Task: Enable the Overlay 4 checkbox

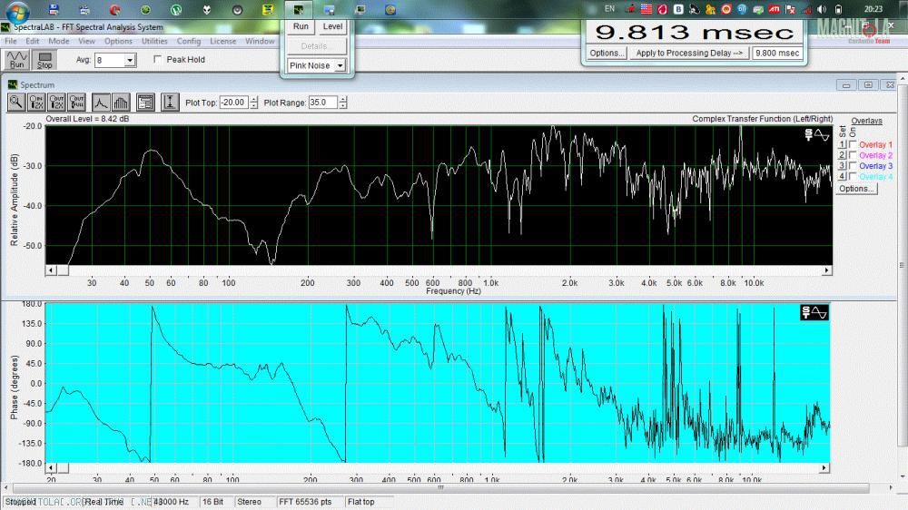Action: tap(853, 176)
